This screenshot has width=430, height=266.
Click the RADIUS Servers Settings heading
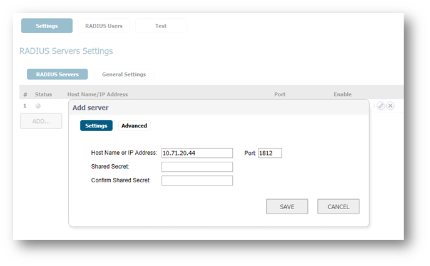point(66,51)
